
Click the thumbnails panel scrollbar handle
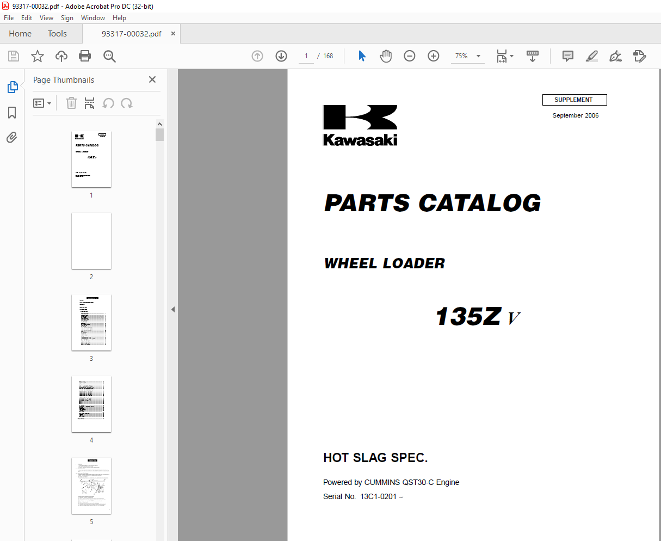click(x=160, y=134)
